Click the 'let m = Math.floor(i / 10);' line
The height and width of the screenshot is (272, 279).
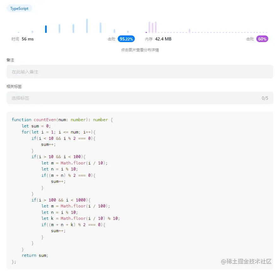pyautogui.click(x=74, y=163)
